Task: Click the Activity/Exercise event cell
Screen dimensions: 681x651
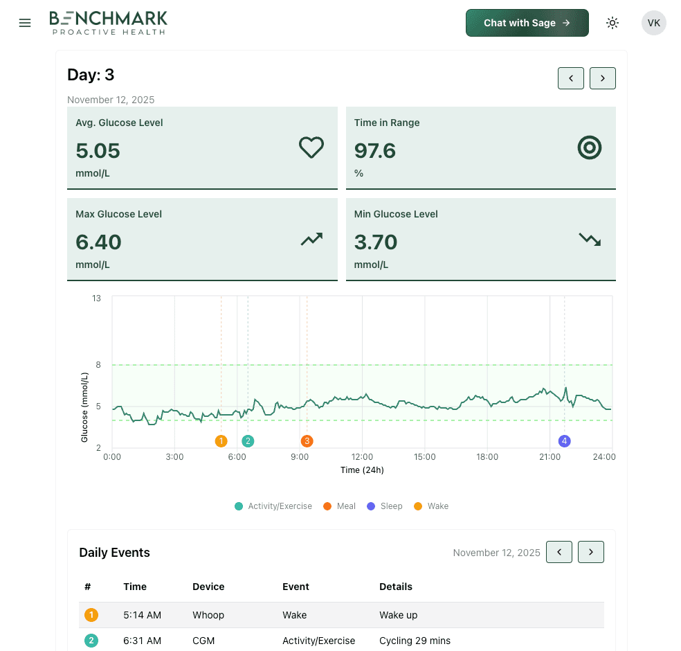Action: tap(319, 641)
